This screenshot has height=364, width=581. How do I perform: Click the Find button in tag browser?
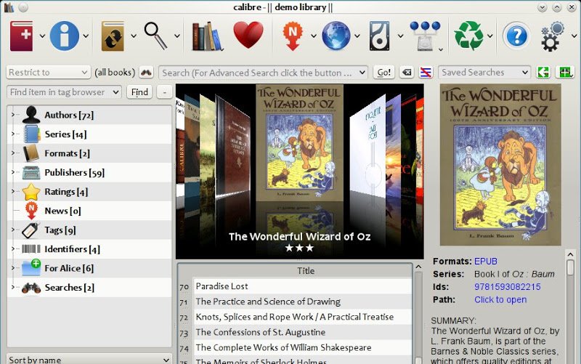(x=139, y=92)
